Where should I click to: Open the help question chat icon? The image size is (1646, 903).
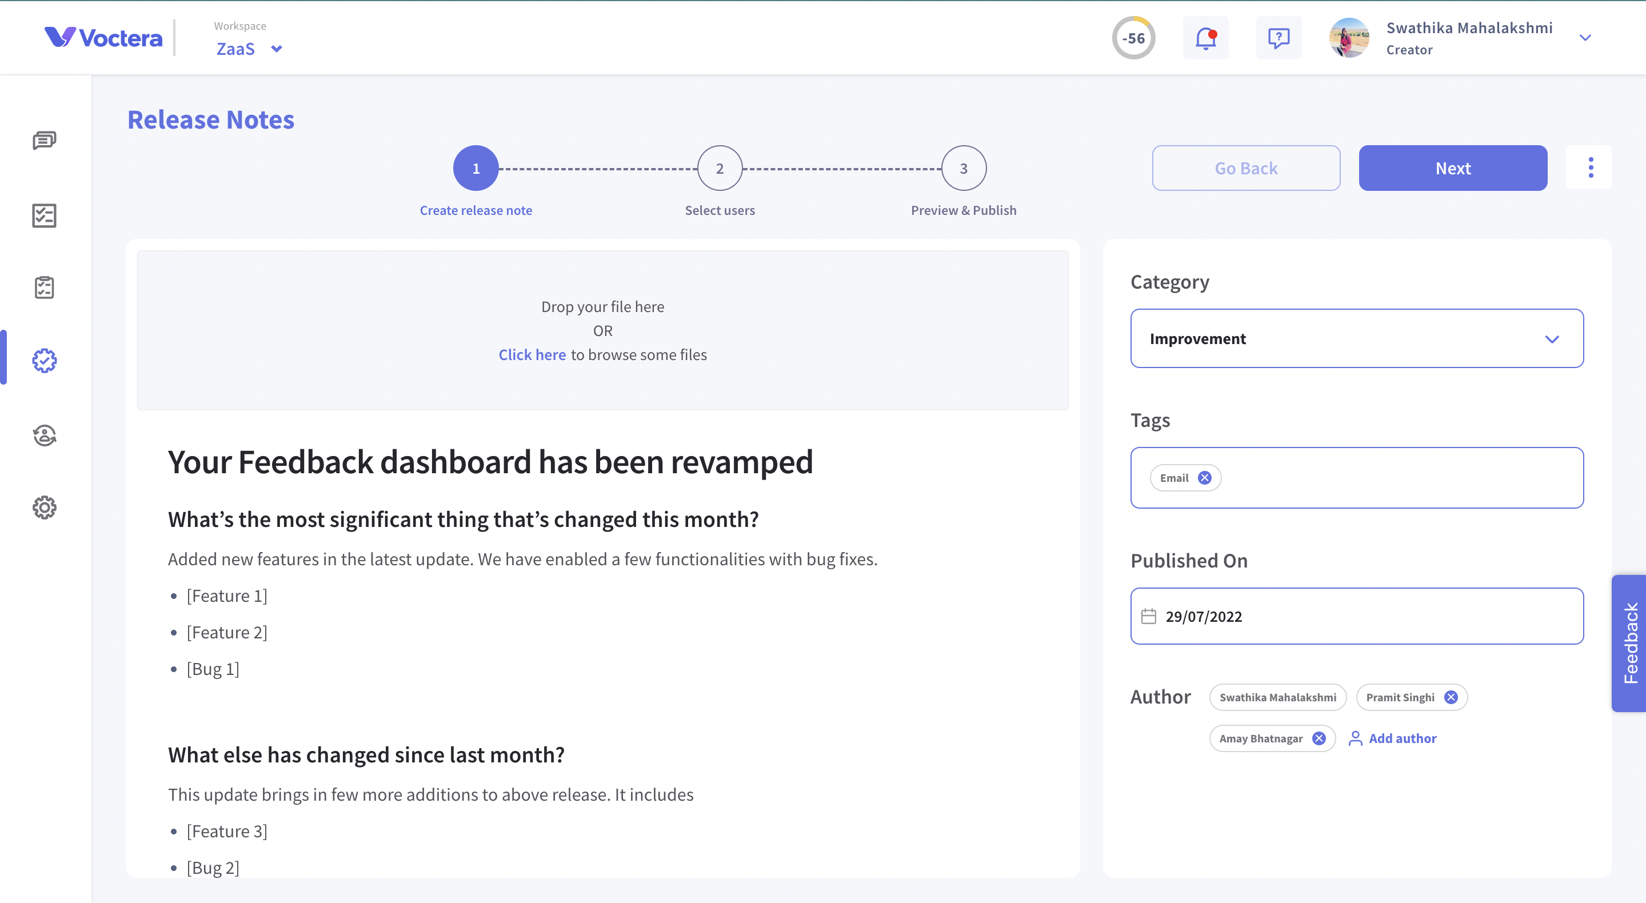tap(1279, 38)
